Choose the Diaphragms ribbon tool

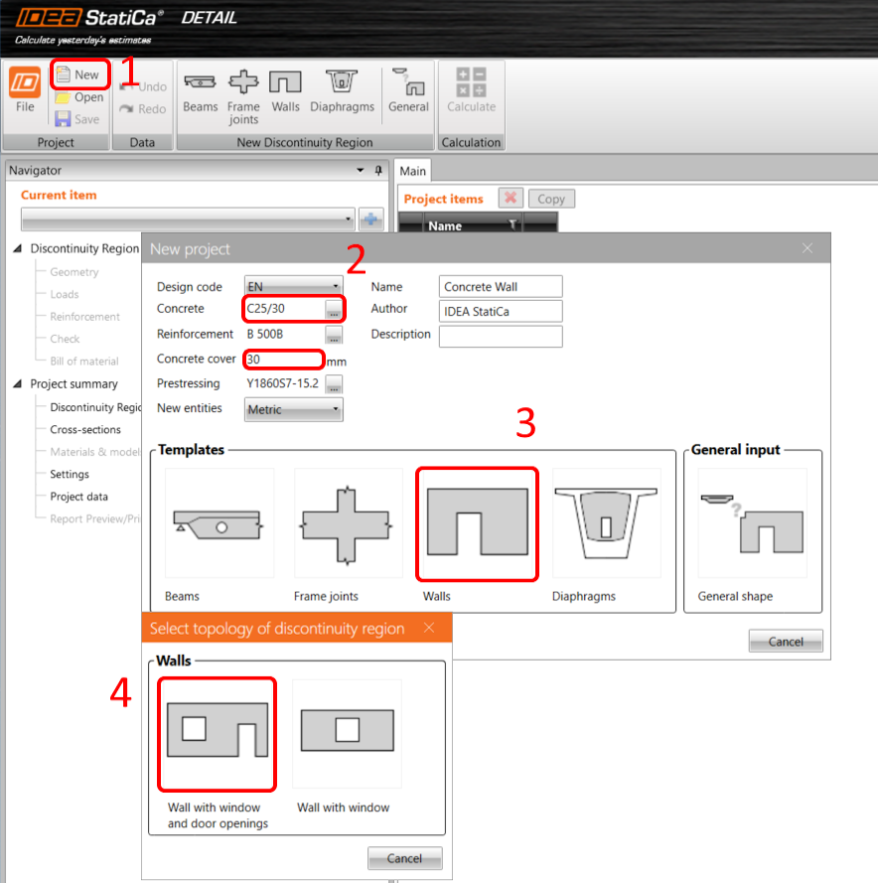342,92
